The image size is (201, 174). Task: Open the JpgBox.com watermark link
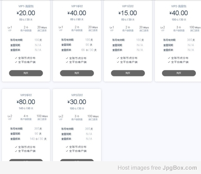click(179, 168)
